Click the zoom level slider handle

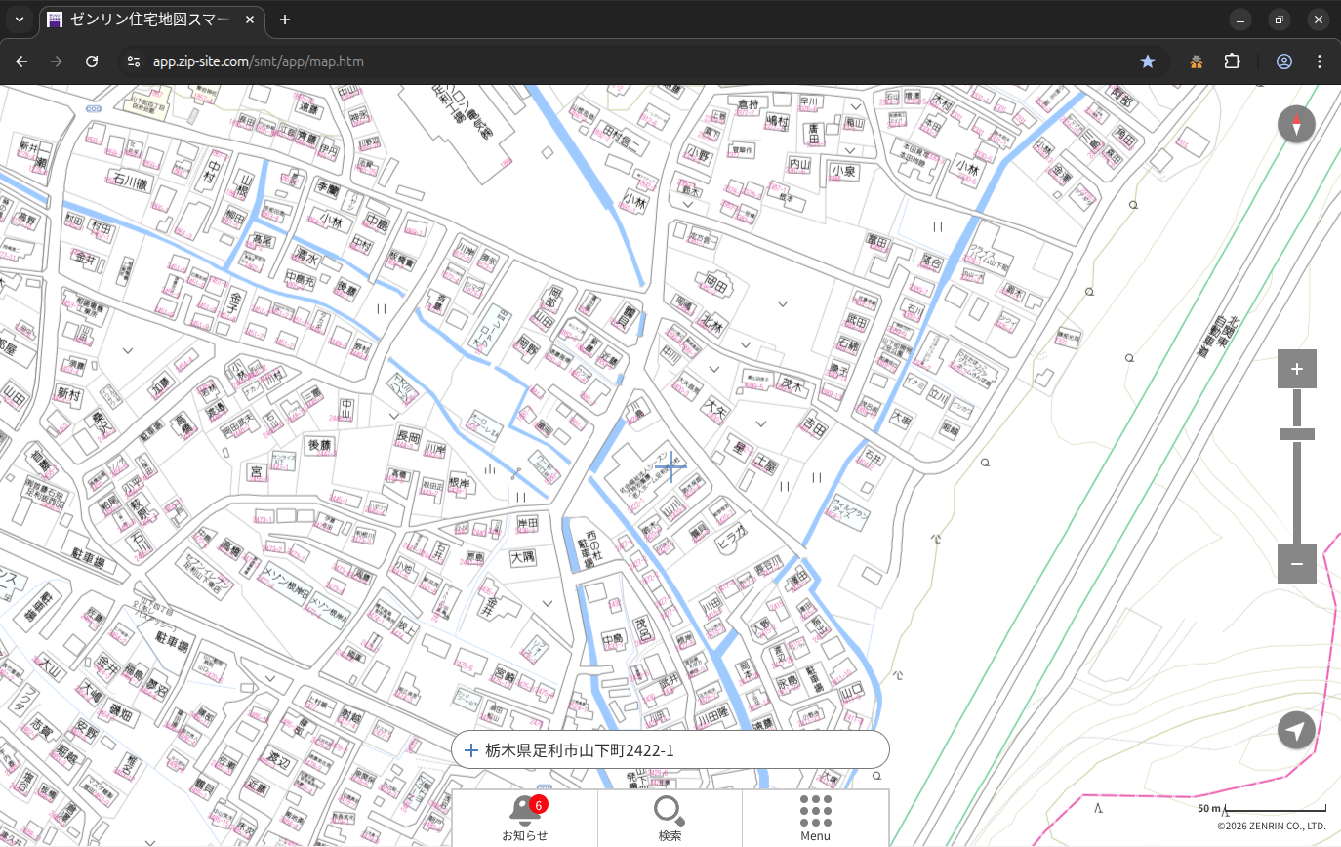click(1296, 434)
